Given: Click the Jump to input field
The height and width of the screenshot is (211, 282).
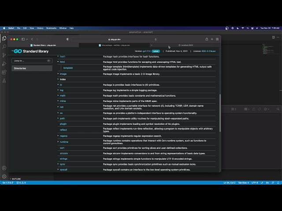Looking at the screenshot, I should [32, 61].
